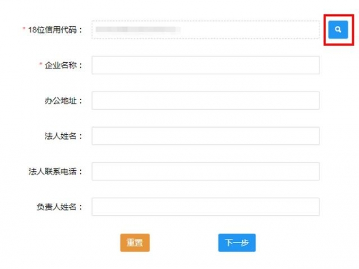The height and width of the screenshot is (269, 359).
Task: Focus the 法人姓名 text field
Action: [205, 136]
